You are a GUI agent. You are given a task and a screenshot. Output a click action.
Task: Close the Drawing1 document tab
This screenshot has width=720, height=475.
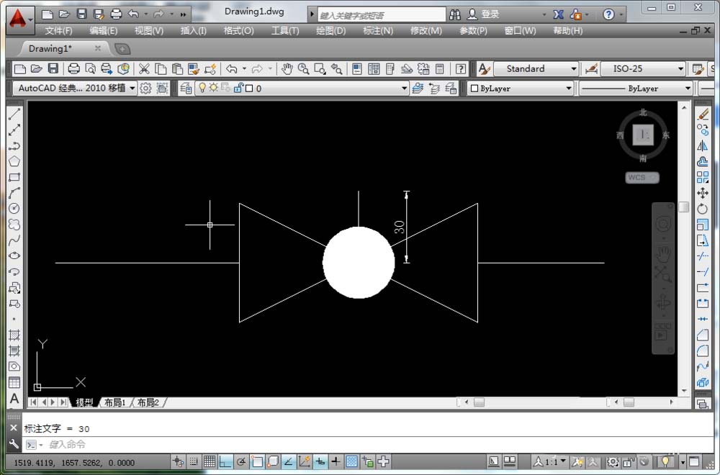pyautogui.click(x=98, y=48)
